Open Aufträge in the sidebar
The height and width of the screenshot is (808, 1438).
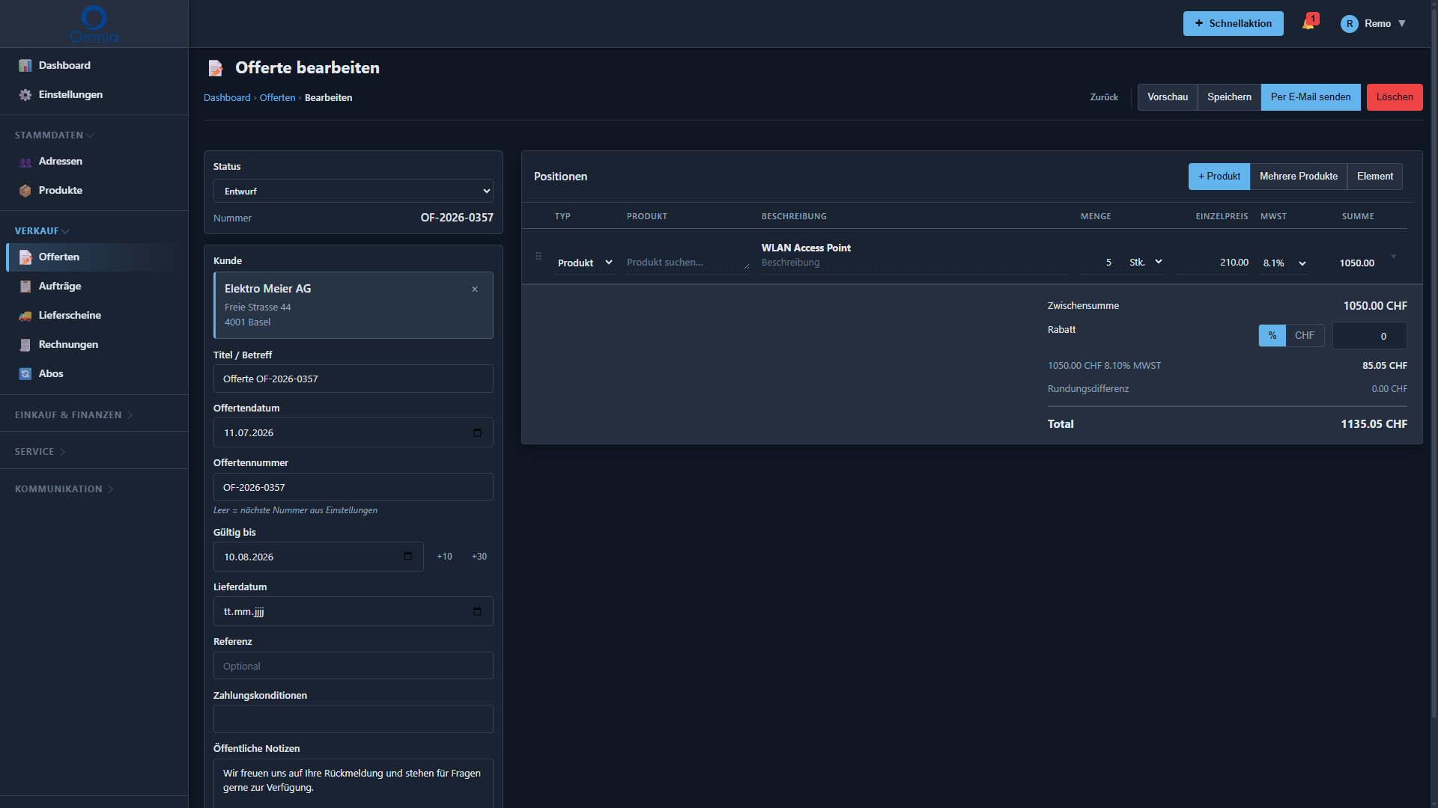point(94,287)
